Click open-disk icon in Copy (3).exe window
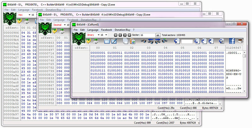The height and width of the screenshot is (128, 252). coord(62,31)
